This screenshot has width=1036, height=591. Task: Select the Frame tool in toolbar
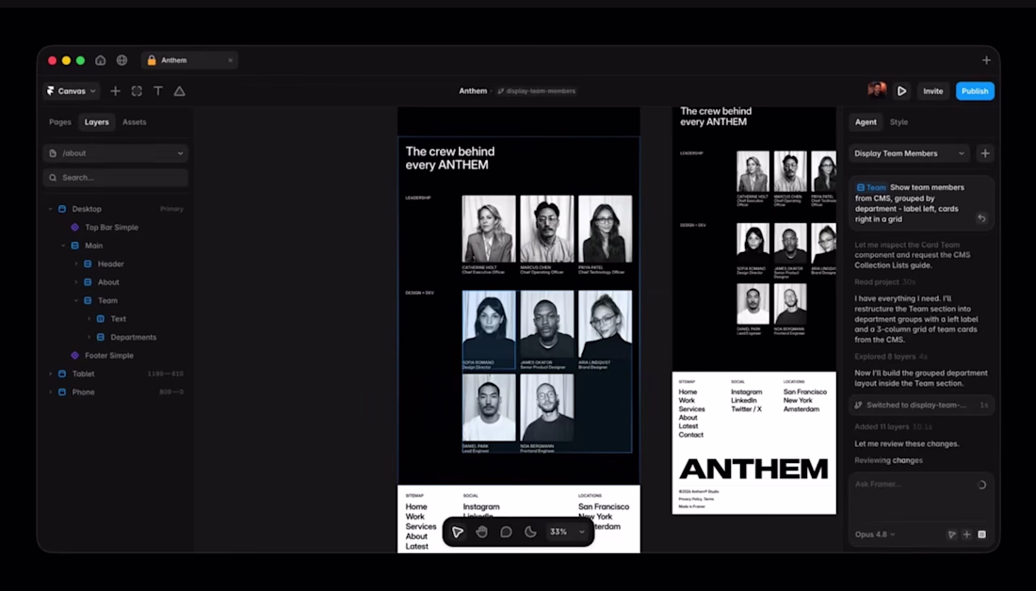(x=137, y=91)
